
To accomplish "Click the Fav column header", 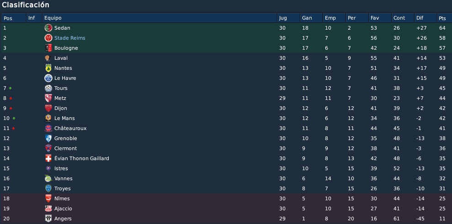I will pyautogui.click(x=380, y=18).
